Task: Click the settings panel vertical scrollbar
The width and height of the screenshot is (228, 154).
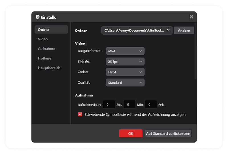Action: (196, 51)
